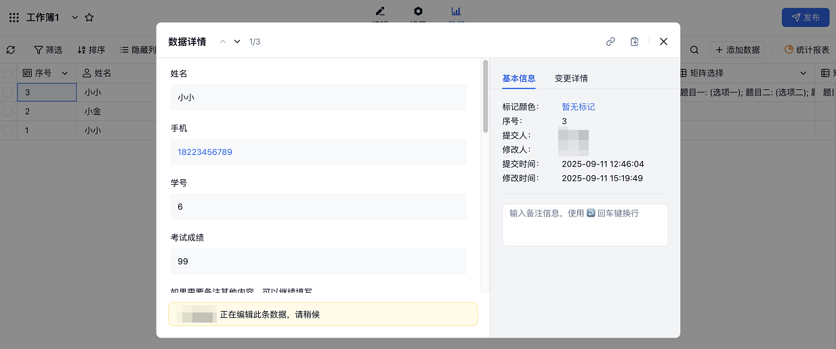Check the checkbox for row 2
Image resolution: width=836 pixels, height=349 pixels.
click(x=7, y=112)
